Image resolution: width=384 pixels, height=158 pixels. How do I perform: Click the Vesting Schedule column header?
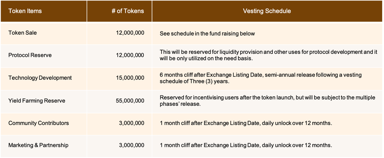[267, 11]
